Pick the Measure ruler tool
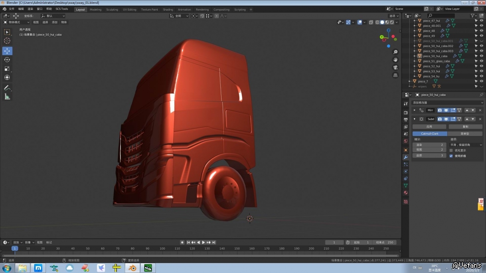Image resolution: width=486 pixels, height=273 pixels. pos(7,97)
